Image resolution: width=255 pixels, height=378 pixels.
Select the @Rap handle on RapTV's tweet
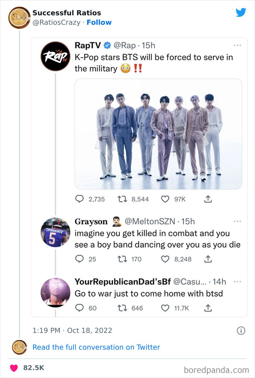point(125,45)
